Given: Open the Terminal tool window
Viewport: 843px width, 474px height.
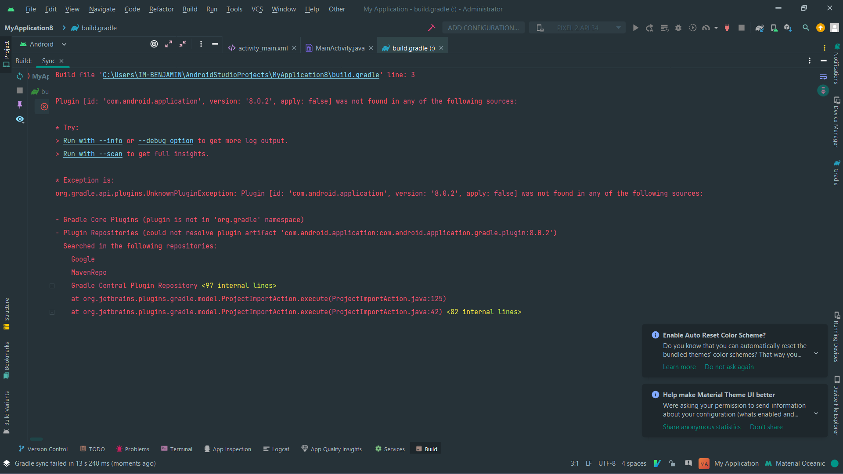Looking at the screenshot, I should (x=177, y=449).
